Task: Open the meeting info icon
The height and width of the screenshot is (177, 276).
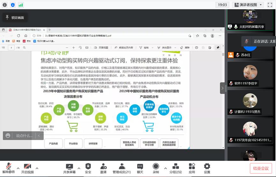Action: (5, 5)
